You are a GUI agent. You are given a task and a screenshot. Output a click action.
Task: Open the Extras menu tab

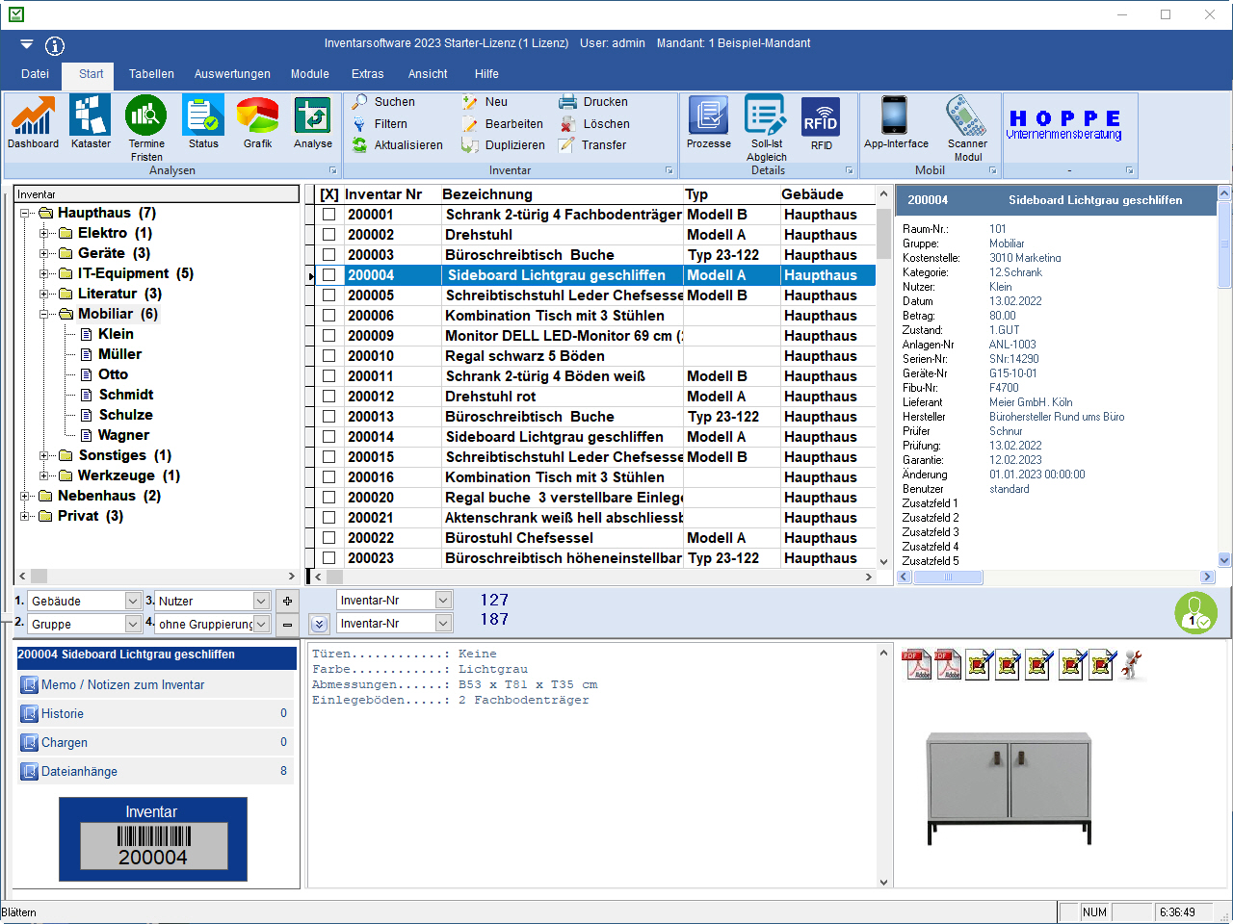(367, 74)
